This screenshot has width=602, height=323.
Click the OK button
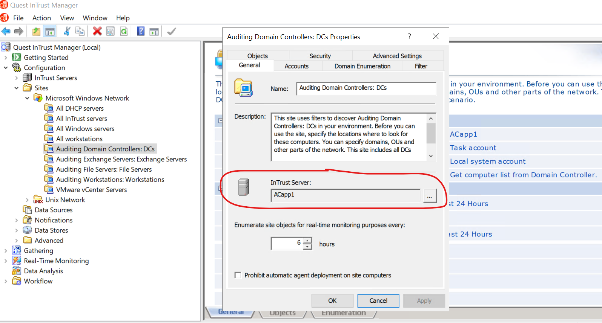click(332, 301)
